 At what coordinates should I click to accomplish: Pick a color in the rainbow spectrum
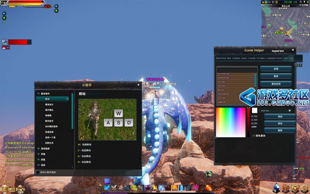pos(231,122)
